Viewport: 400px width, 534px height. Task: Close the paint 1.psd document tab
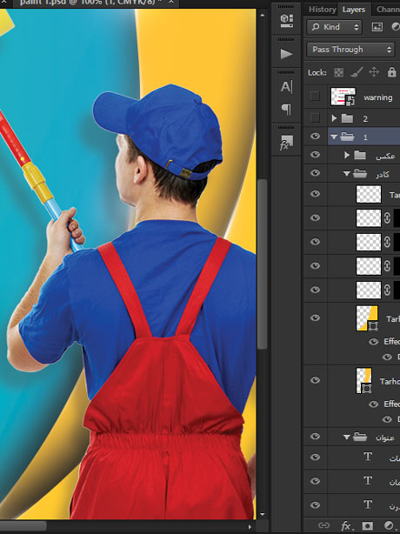point(171,2)
